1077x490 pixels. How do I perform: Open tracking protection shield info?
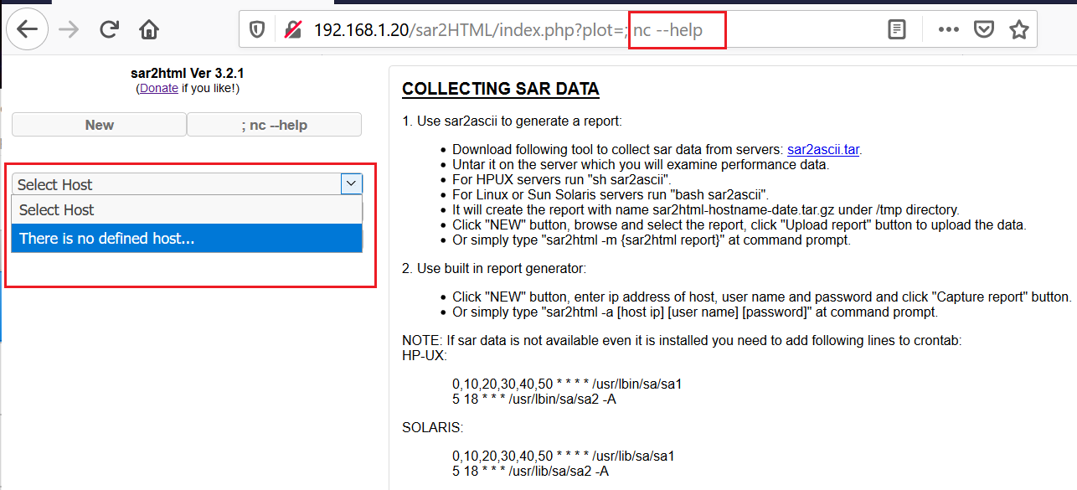point(257,30)
